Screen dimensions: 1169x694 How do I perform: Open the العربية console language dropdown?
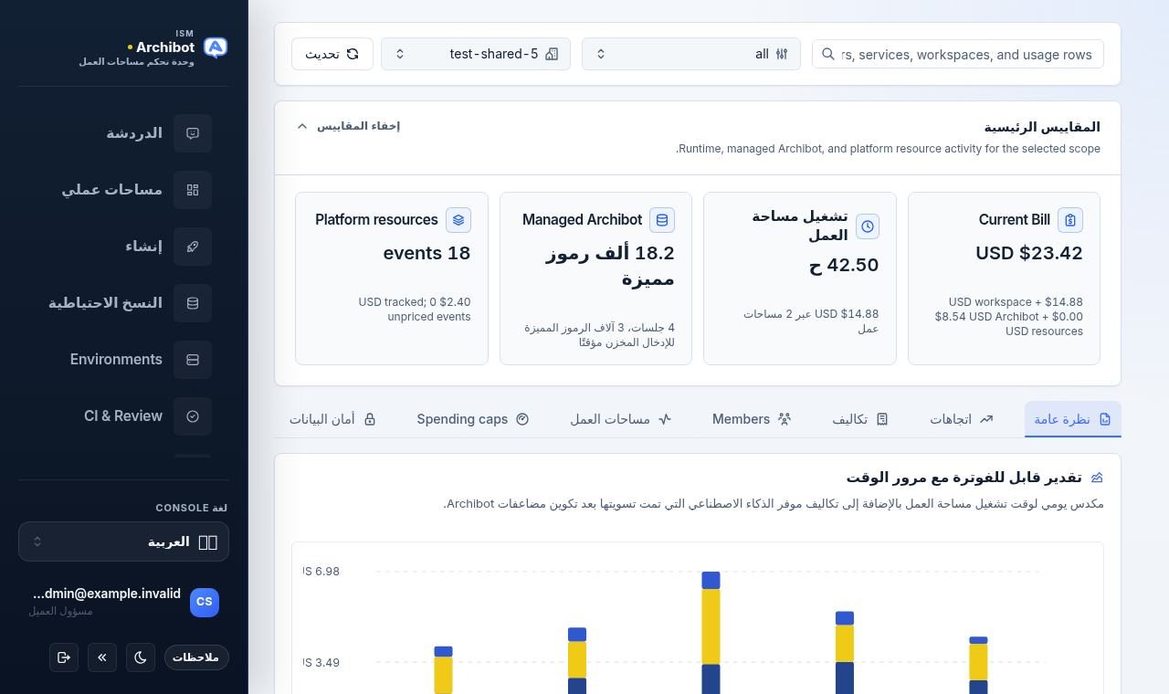click(123, 542)
